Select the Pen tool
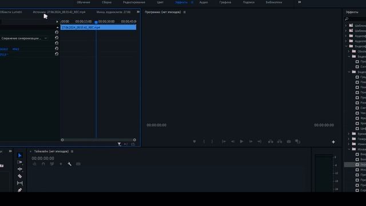 (20, 190)
